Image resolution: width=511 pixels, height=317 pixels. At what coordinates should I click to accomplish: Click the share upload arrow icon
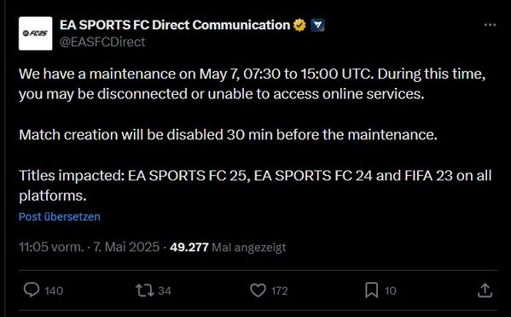point(485,291)
